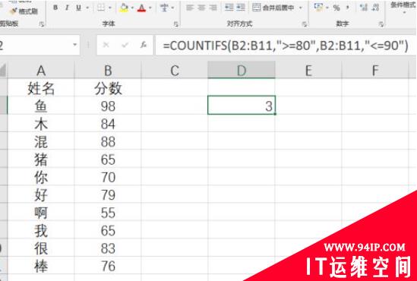Open underline style dropdown arrow

pyautogui.click(x=87, y=8)
